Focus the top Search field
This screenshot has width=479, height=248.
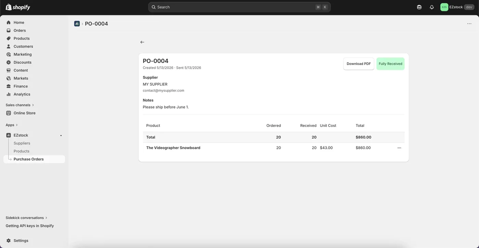point(239,7)
